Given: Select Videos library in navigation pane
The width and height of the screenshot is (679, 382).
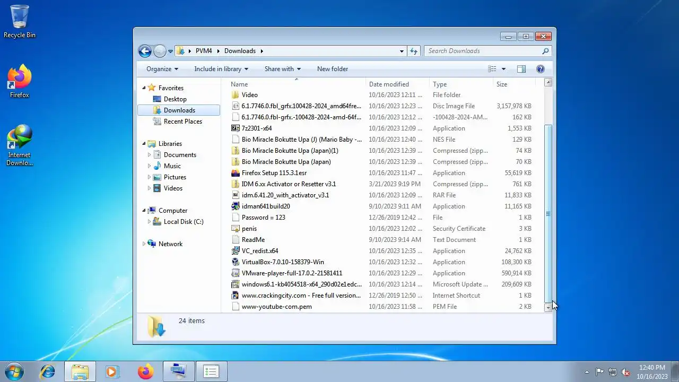Looking at the screenshot, I should [x=173, y=188].
